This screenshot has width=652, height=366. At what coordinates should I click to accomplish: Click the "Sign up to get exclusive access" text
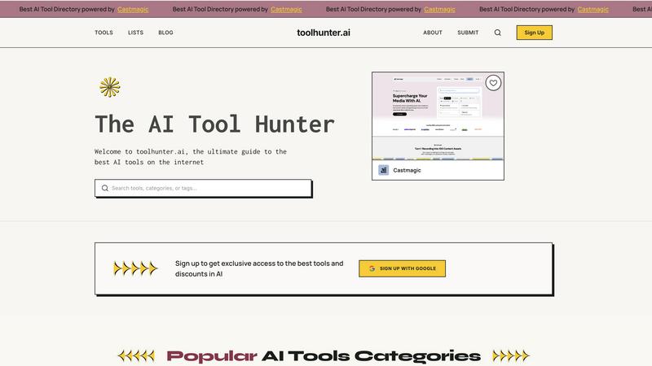coord(259,268)
